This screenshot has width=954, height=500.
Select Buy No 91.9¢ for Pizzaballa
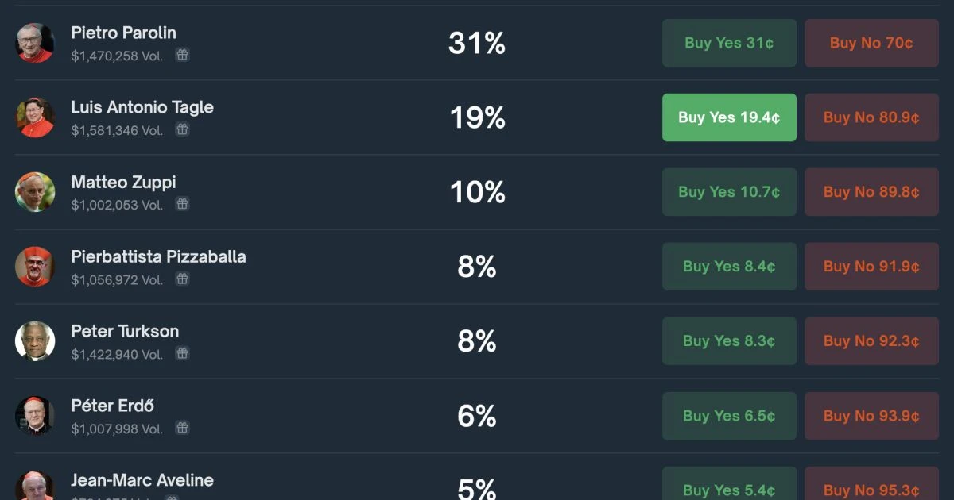point(871,267)
